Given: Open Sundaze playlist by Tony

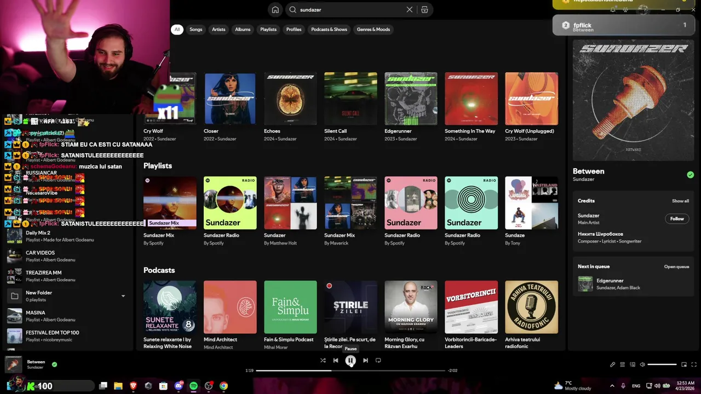Looking at the screenshot, I should point(531,202).
